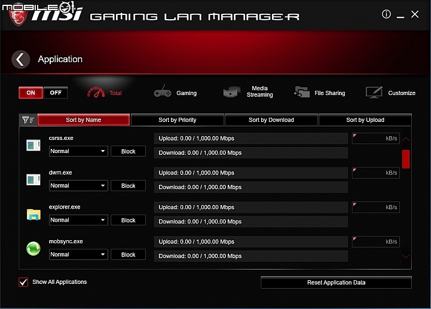Image resolution: width=431 pixels, height=309 pixels.
Task: Click explorer.exe upload bandwidth bar
Action: (x=251, y=207)
